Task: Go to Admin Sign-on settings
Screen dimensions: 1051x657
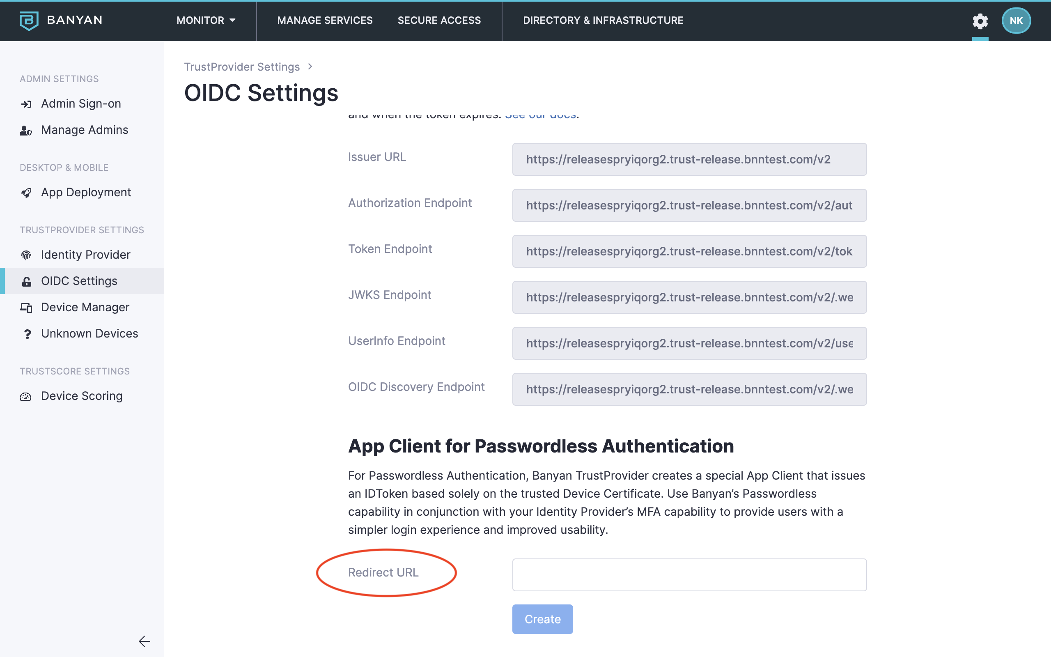Action: pos(81,103)
